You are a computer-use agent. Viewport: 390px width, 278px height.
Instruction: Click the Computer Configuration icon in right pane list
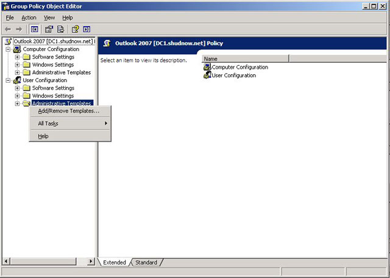point(207,67)
